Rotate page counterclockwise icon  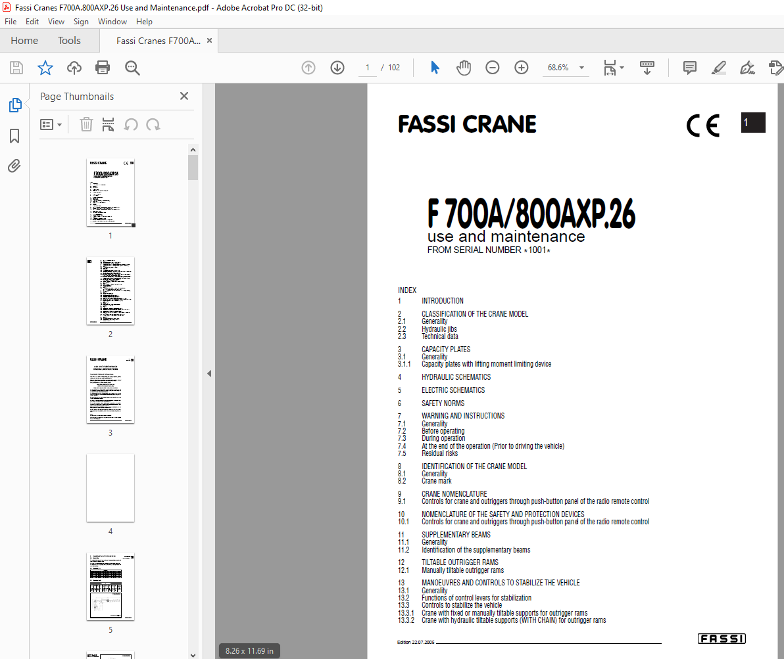[131, 124]
